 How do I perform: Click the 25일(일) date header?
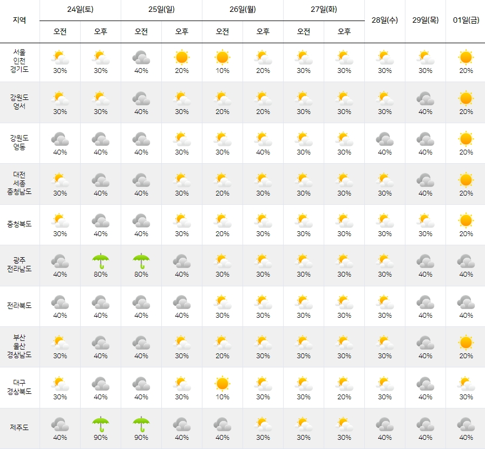pos(161,10)
